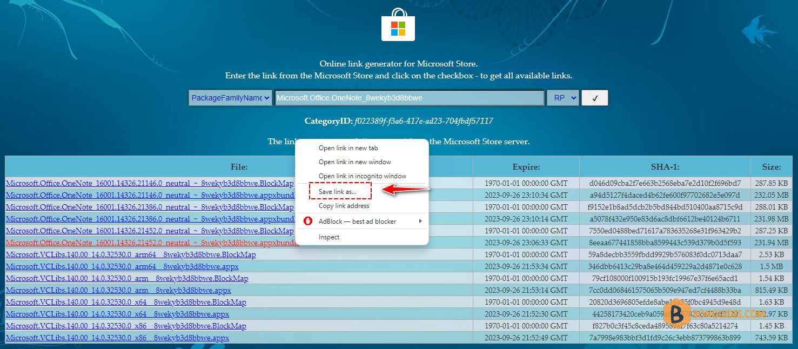Click expire time 2023-09-26 23:10:14 GMT

(x=526, y=219)
